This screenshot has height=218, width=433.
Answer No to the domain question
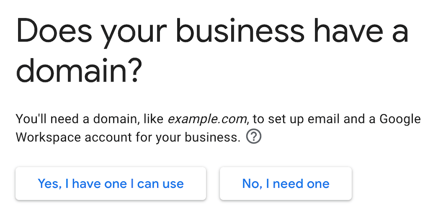click(x=286, y=183)
